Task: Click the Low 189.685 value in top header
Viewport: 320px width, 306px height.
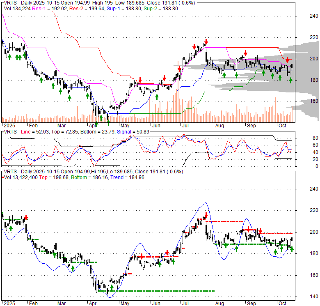Action: pyautogui.click(x=130, y=3)
